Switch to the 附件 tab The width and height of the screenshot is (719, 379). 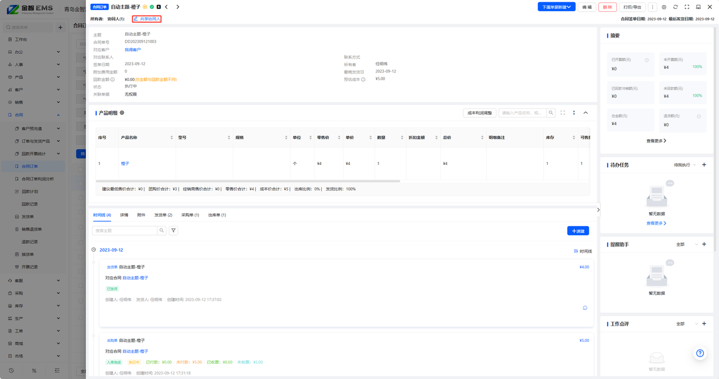click(x=141, y=215)
